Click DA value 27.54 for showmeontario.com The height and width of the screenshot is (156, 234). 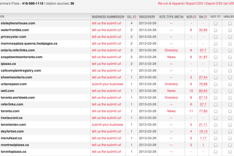tap(203, 77)
